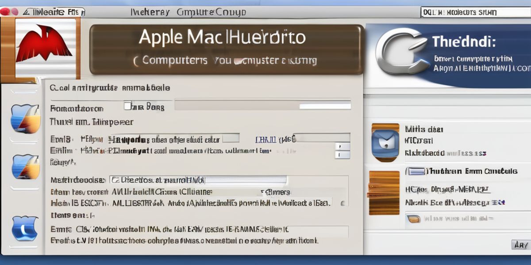Open the blue mail envelope icon
The height and width of the screenshot is (265, 531).
385,143
